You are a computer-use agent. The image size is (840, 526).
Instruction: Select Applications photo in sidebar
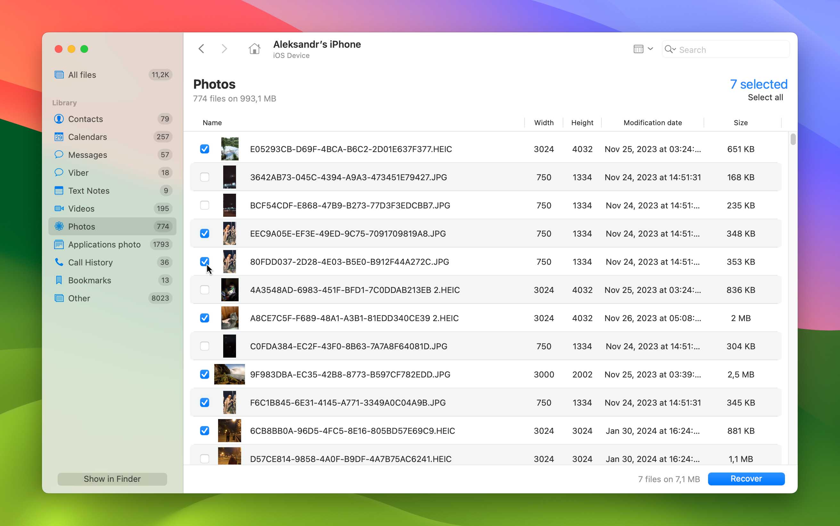pos(105,244)
